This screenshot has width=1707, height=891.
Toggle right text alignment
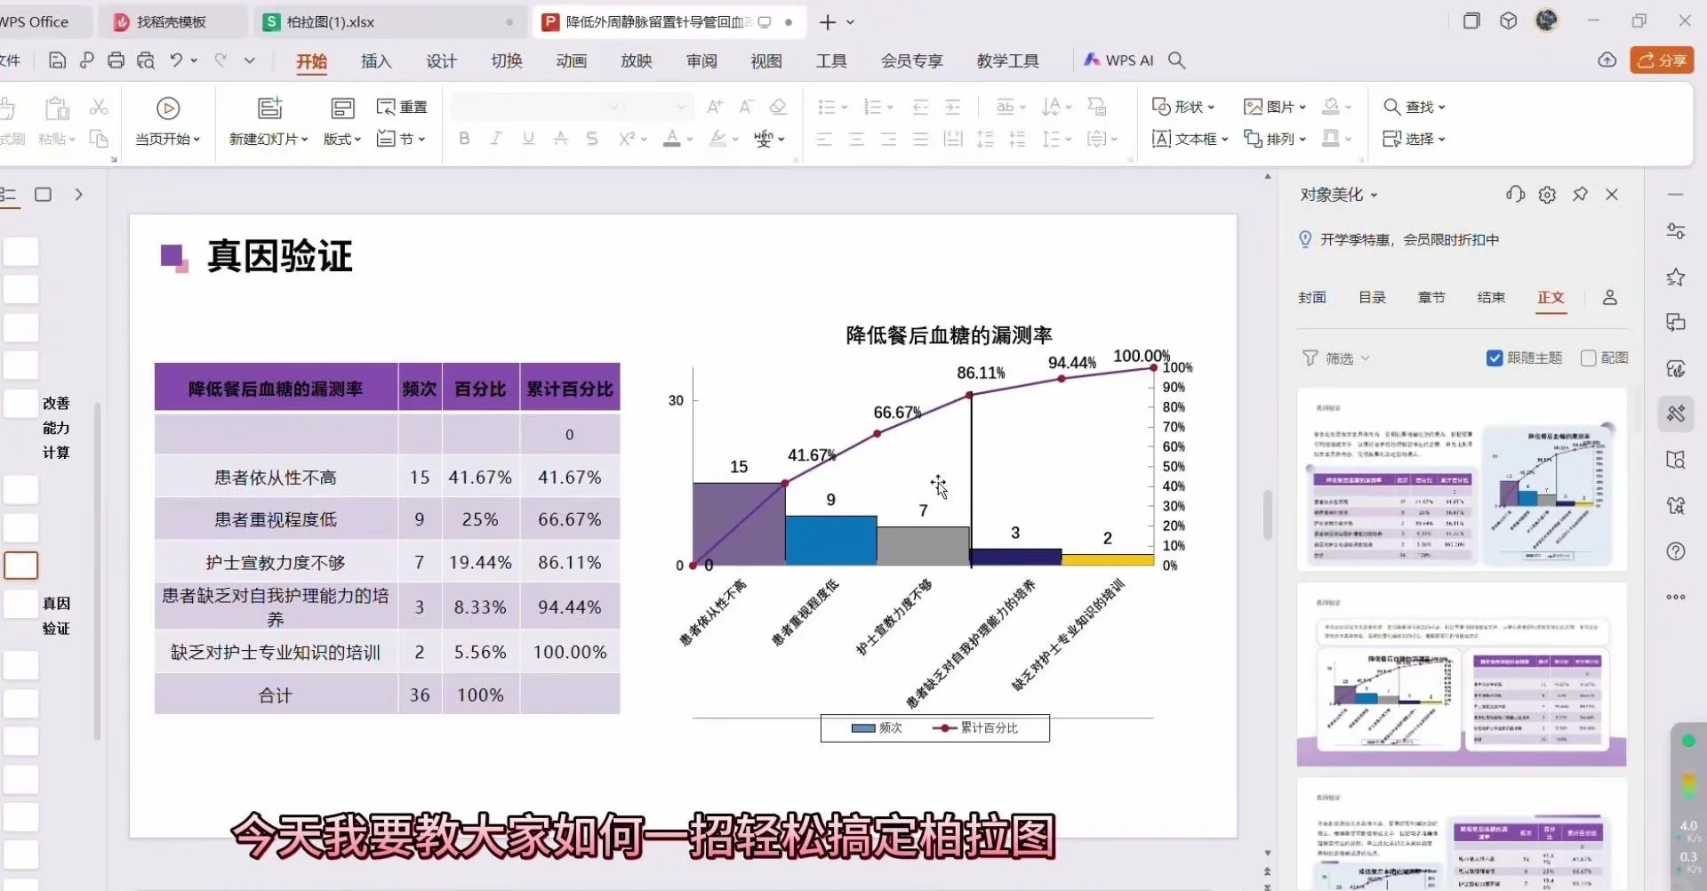tap(889, 139)
